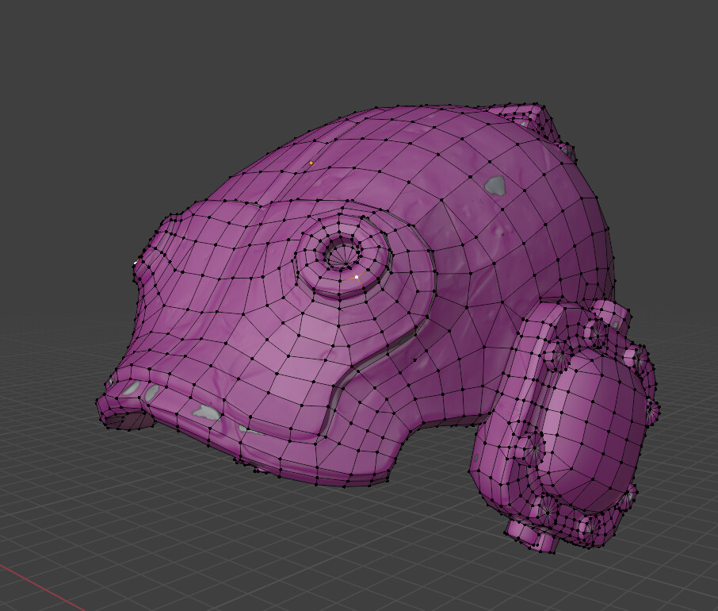Select the white vertex on the helmet's left edge
The width and height of the screenshot is (718, 611).
pyautogui.click(x=136, y=263)
